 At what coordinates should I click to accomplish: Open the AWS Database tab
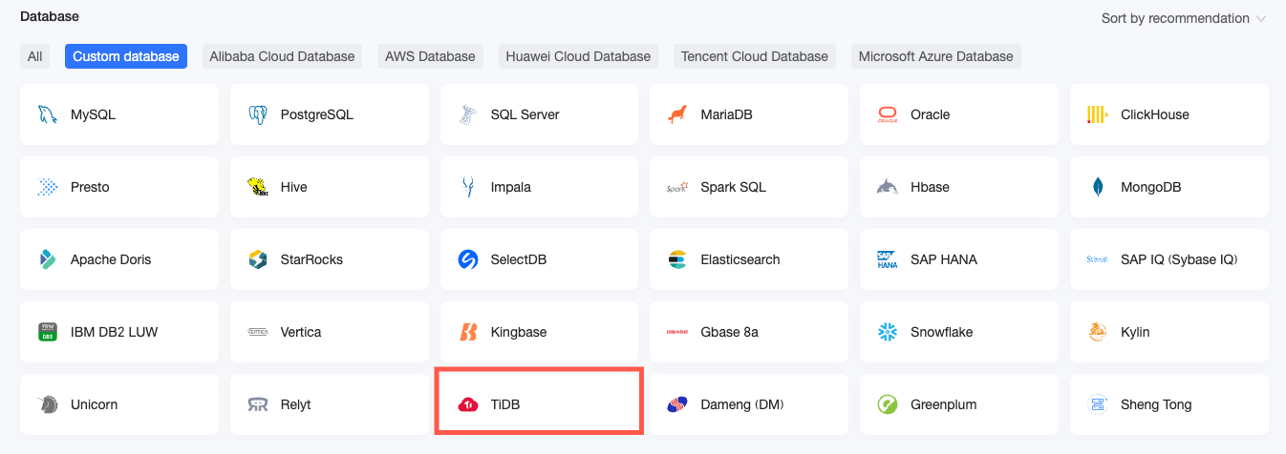[430, 56]
